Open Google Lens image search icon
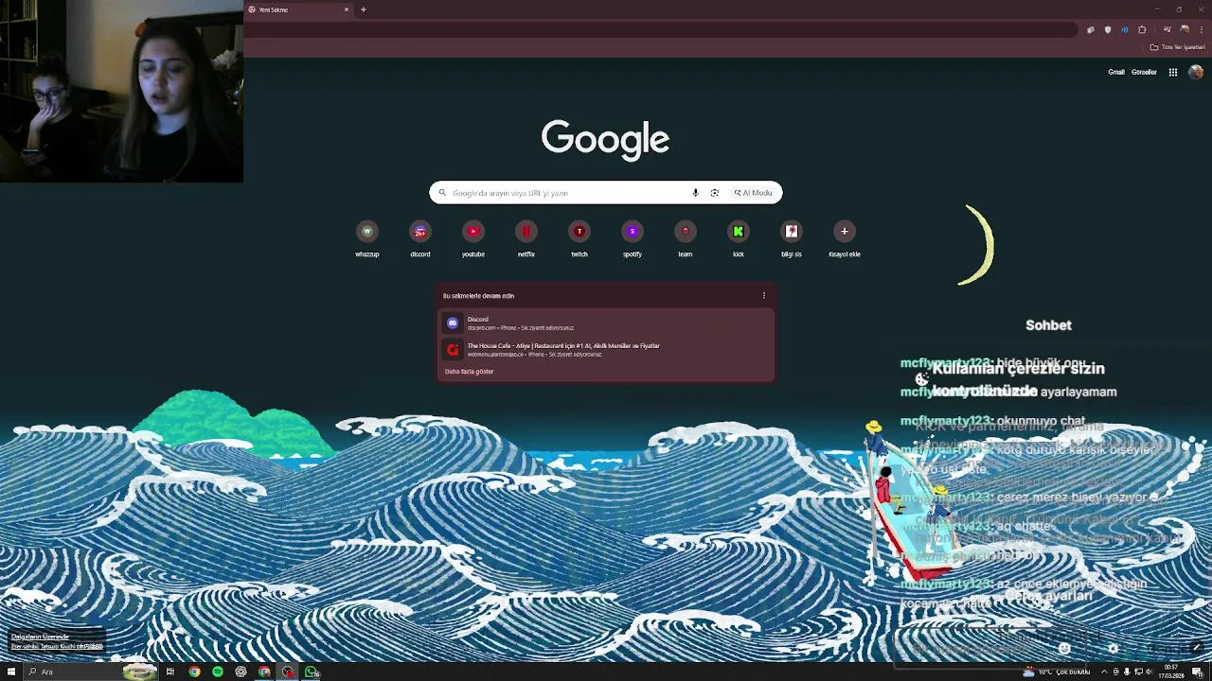 tap(714, 193)
